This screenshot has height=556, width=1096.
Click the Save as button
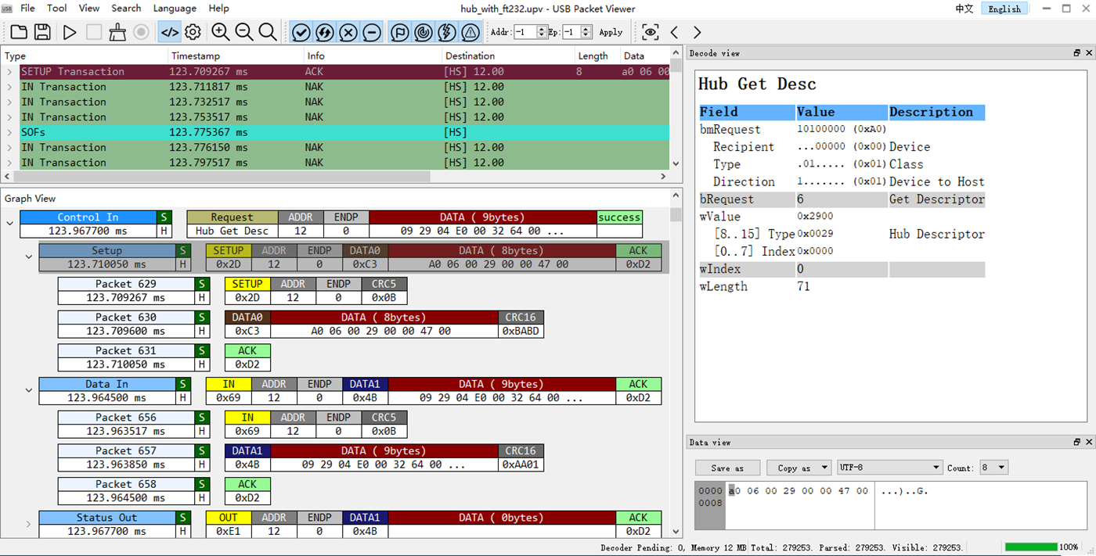pos(727,468)
